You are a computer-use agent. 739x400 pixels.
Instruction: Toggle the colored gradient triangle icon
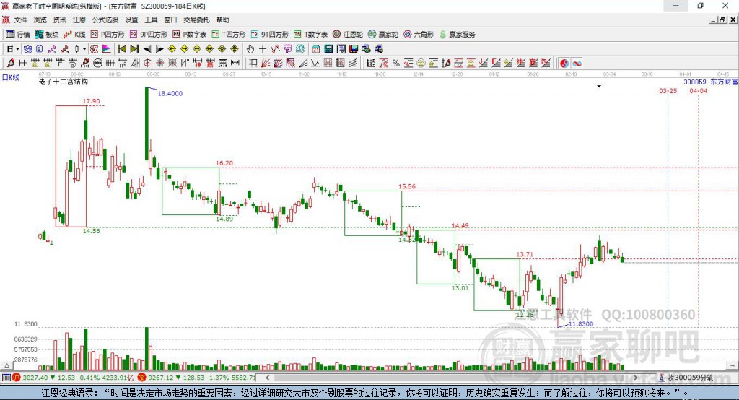click(x=107, y=49)
